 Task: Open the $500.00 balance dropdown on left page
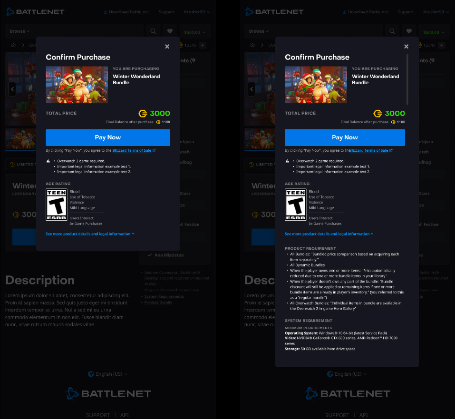194,32
